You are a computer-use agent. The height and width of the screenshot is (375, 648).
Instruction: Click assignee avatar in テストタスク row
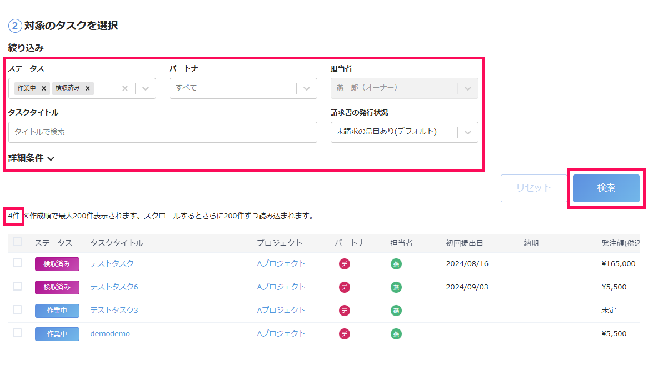click(396, 264)
